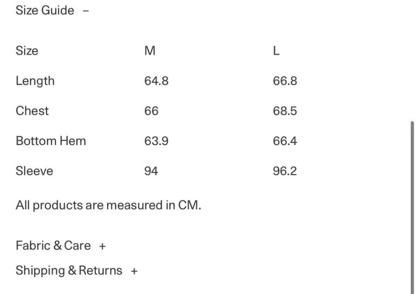This screenshot has width=417, height=294.
Task: Click the vertical scrollbar on the right
Action: [x=412, y=207]
